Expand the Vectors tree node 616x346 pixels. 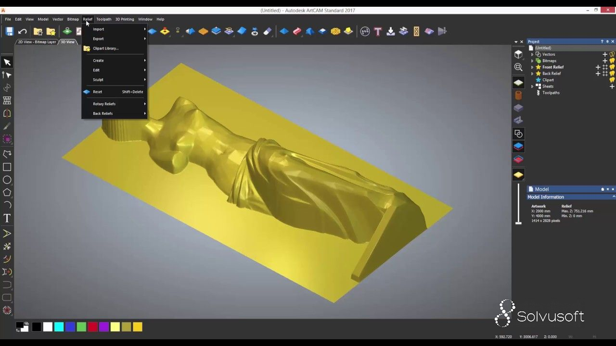tap(532, 54)
